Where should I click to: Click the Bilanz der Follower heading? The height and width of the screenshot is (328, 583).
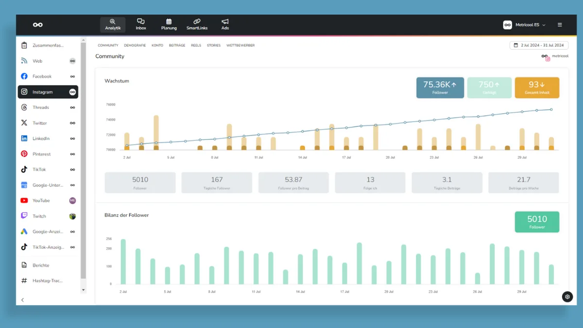tap(126, 215)
